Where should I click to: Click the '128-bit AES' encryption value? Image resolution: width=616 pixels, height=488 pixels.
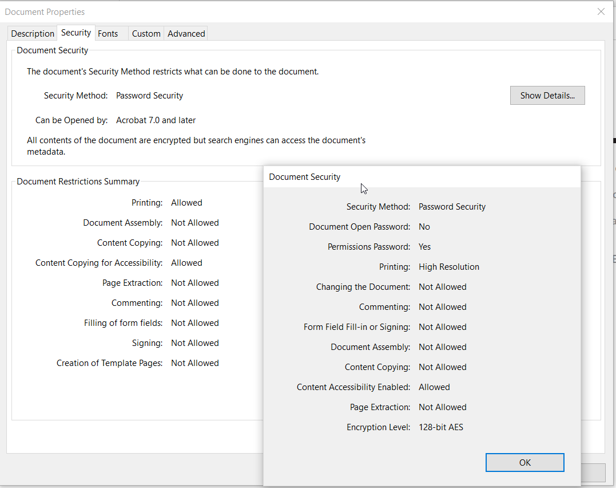441,427
